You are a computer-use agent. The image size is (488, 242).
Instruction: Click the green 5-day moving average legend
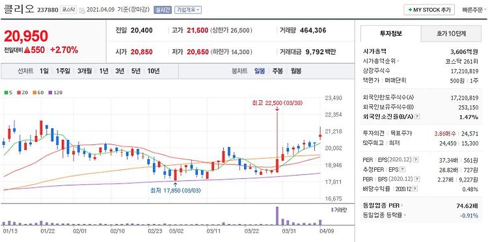(x=8, y=92)
